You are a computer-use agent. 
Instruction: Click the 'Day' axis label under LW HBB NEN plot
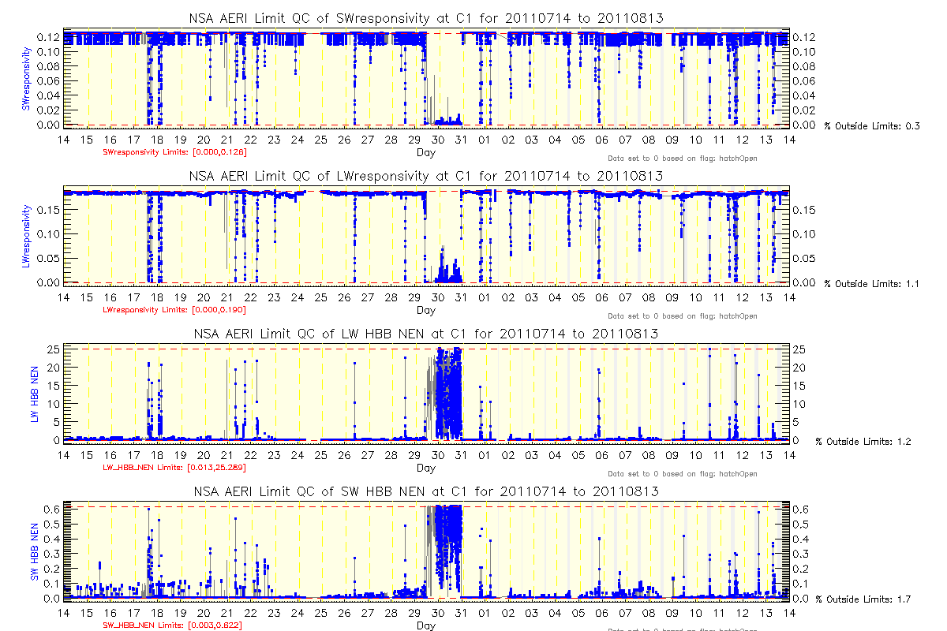point(425,468)
